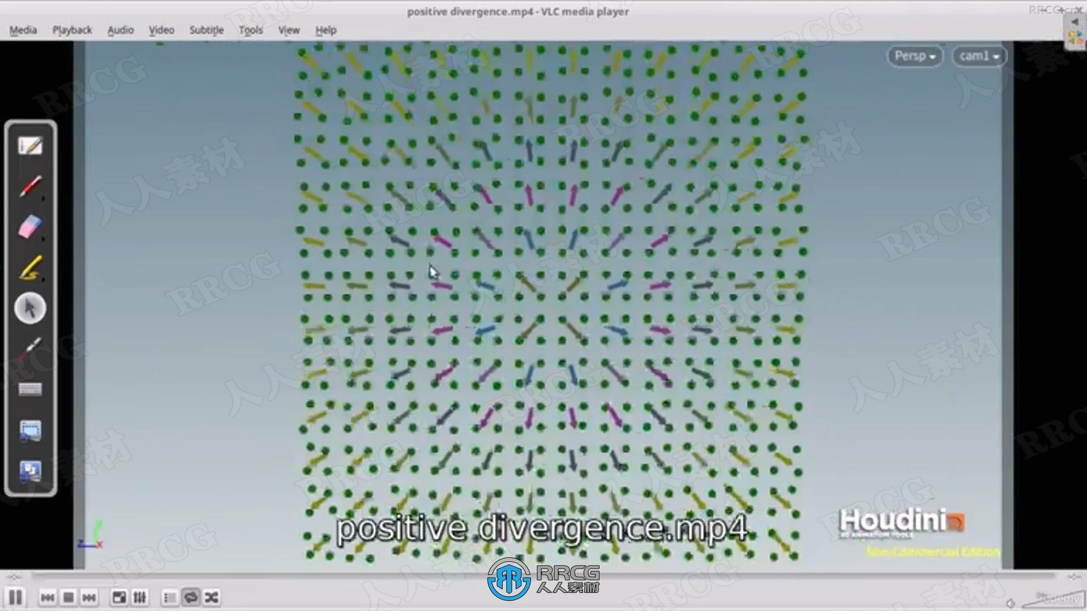This screenshot has width=1087, height=611.
Task: Open the Video menu
Action: pyautogui.click(x=161, y=30)
